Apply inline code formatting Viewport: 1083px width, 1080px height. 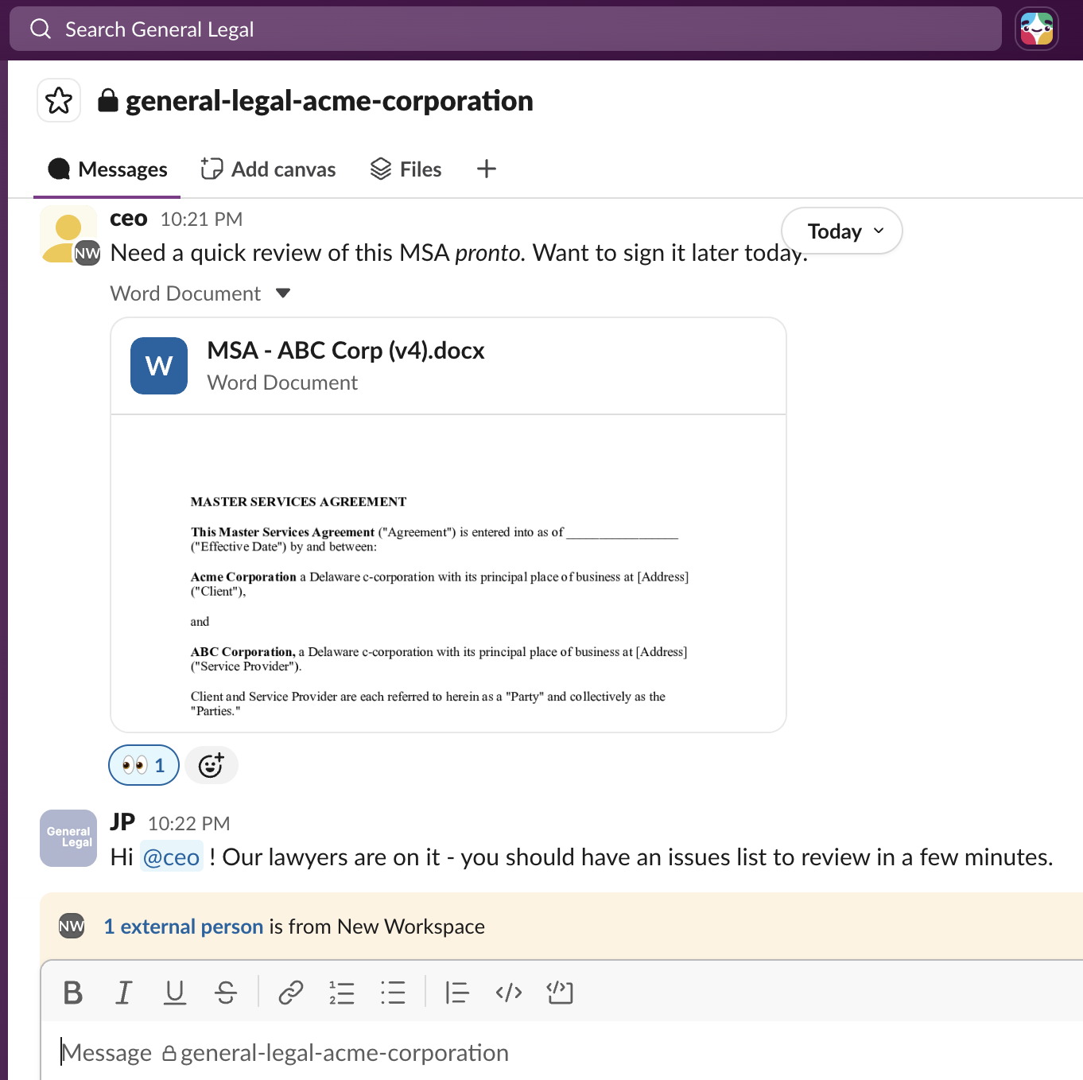pos(509,992)
